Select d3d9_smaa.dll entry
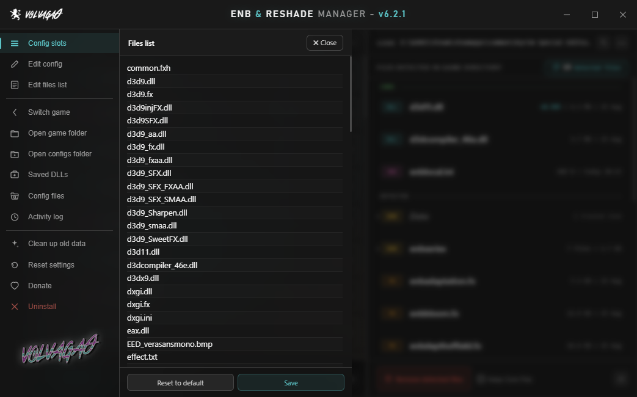This screenshot has width=637, height=397. tap(235, 225)
